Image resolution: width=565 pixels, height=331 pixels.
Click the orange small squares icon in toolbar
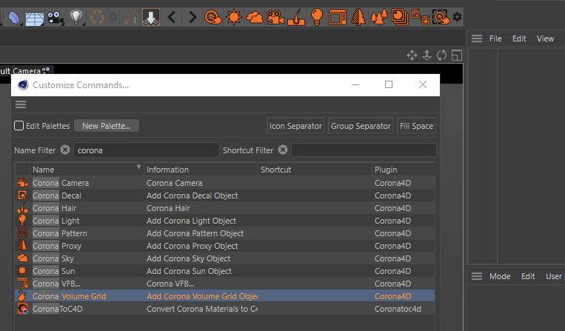coord(420,17)
